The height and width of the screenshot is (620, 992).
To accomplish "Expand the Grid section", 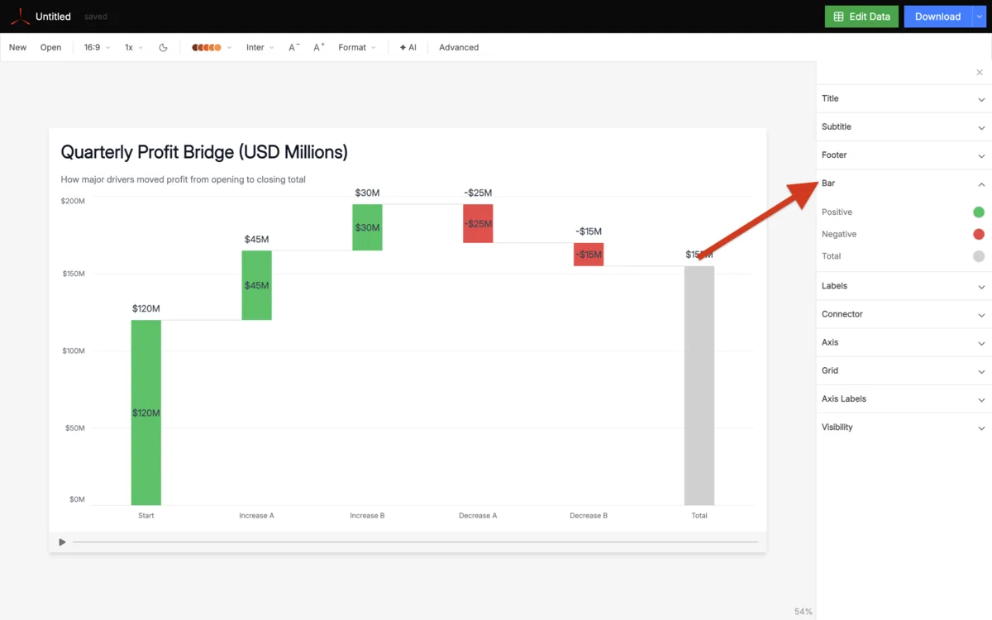I will pyautogui.click(x=904, y=370).
